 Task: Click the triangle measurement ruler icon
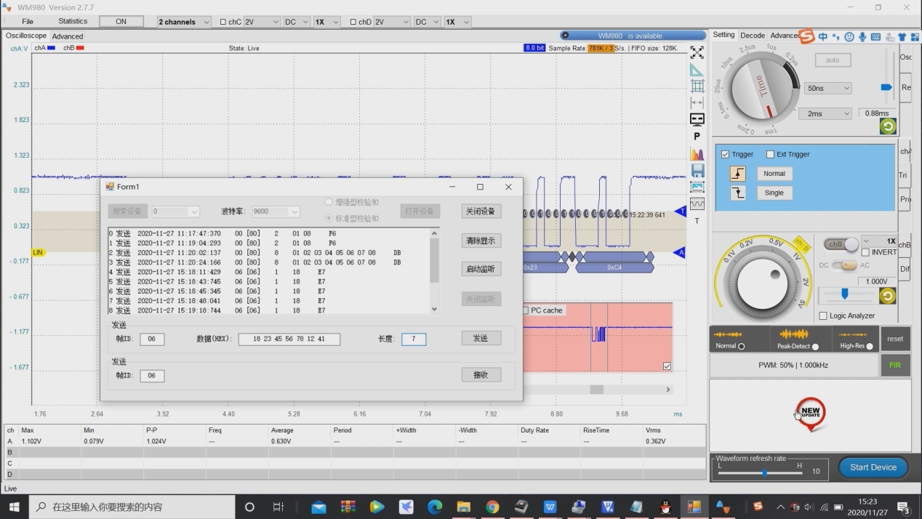697,70
